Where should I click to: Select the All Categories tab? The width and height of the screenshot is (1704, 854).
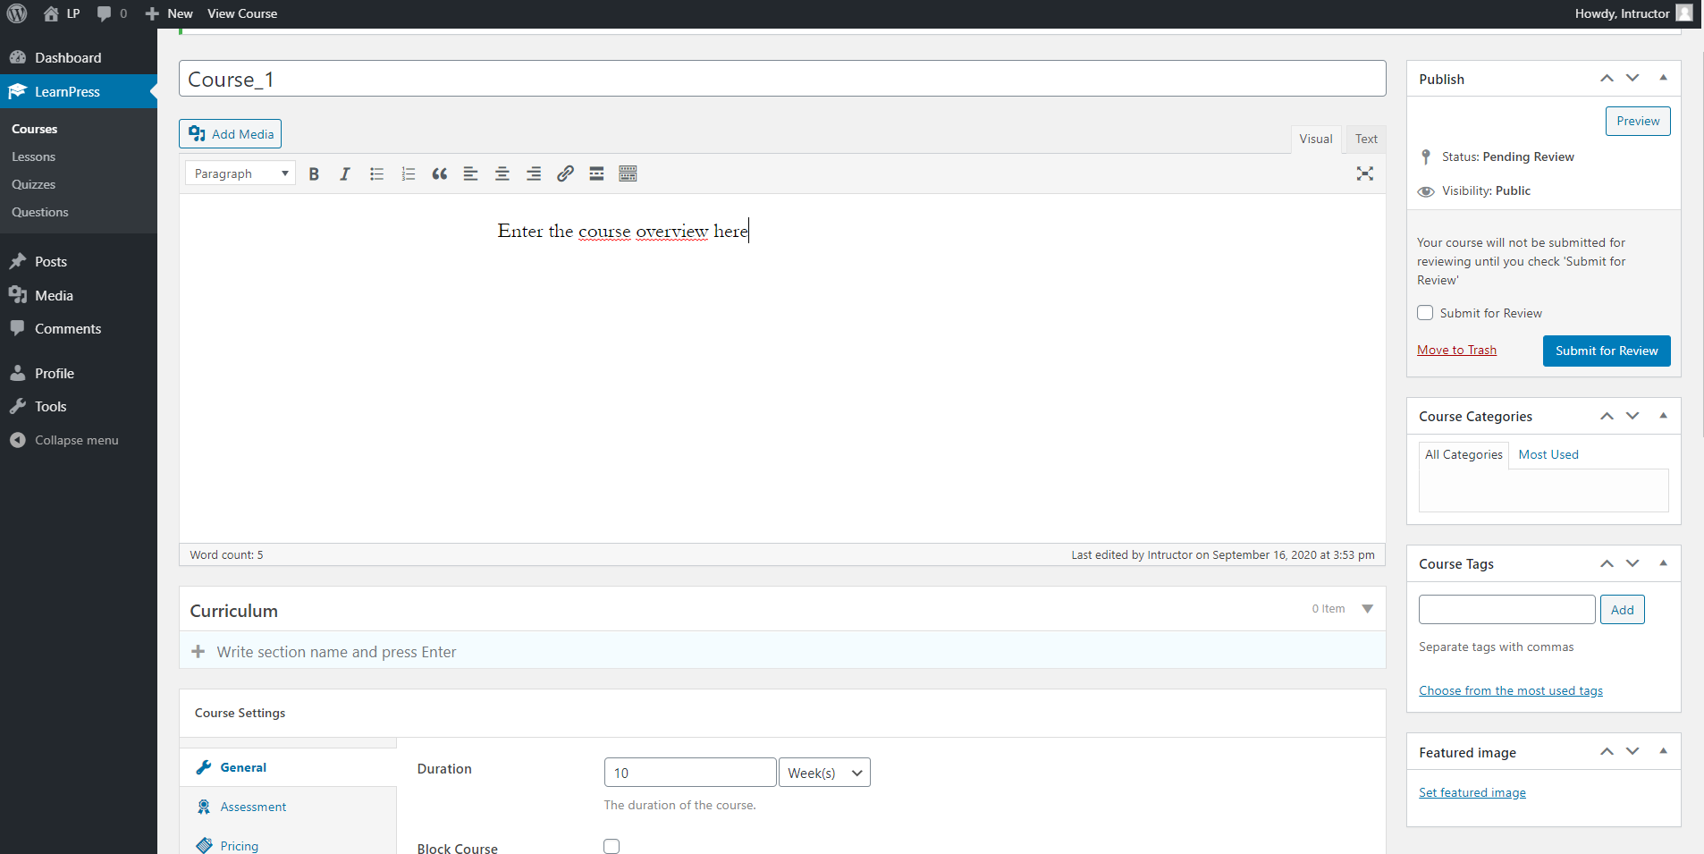click(x=1464, y=454)
